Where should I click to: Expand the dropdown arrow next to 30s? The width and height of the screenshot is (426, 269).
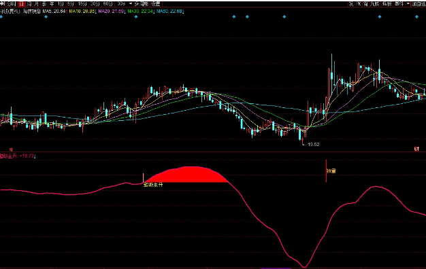coord(131,4)
